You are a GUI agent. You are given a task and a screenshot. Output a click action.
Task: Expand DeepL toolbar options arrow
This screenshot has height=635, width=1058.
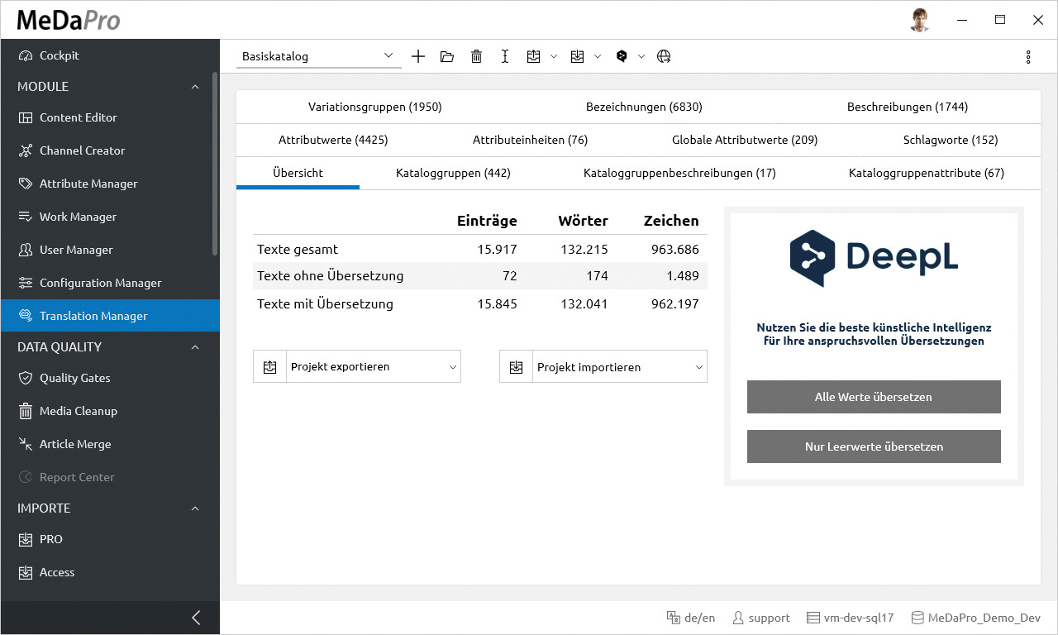(x=641, y=56)
